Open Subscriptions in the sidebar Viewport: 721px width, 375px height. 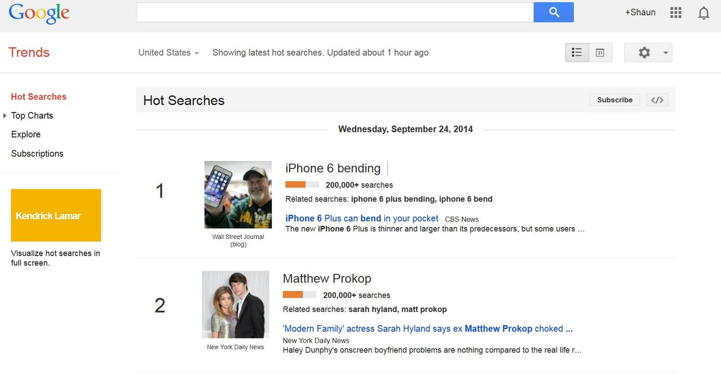[37, 154]
